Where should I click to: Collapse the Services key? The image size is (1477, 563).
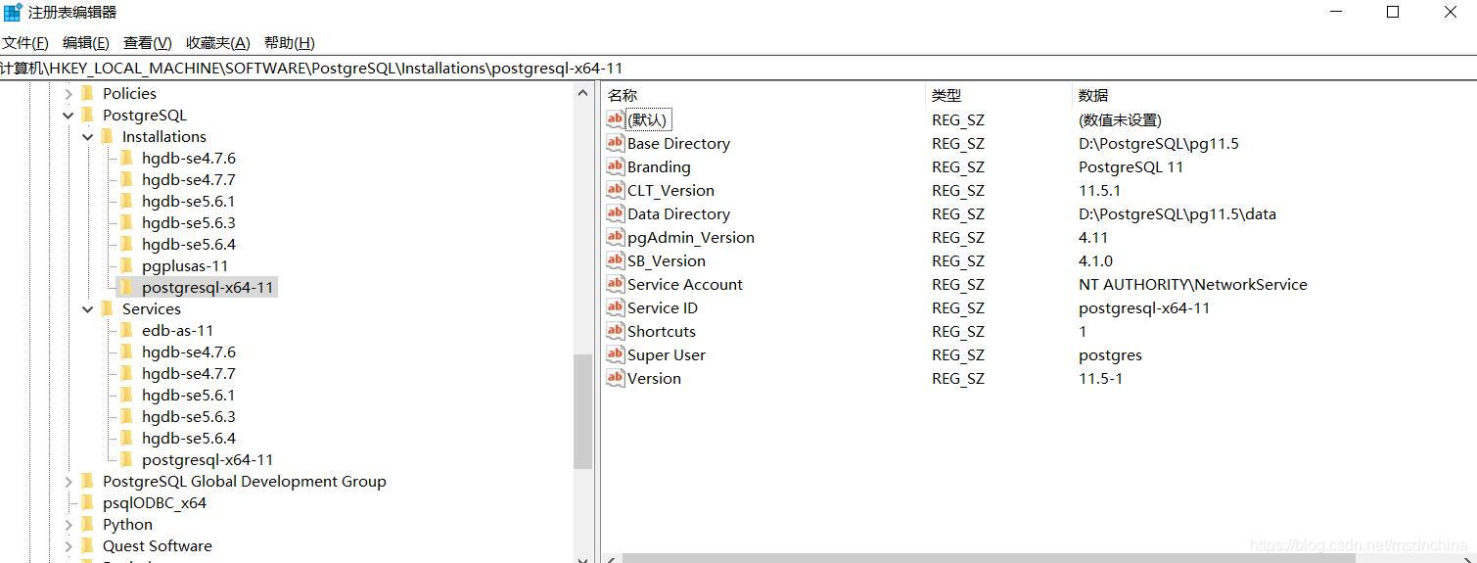[x=88, y=309]
